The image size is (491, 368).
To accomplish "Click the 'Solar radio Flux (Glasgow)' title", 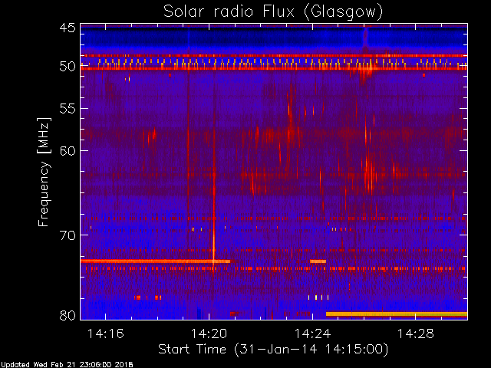I will [273, 11].
